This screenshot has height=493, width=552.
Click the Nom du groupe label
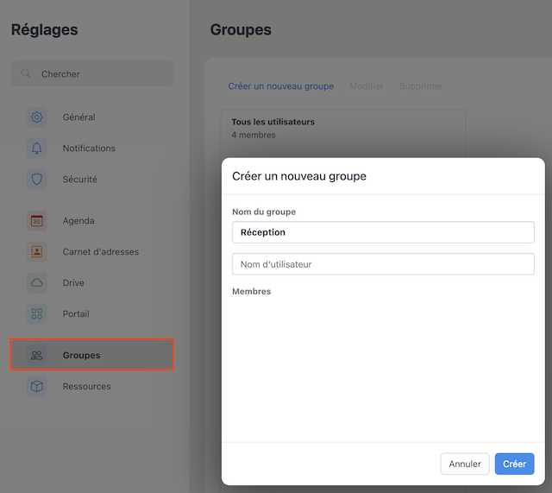click(x=264, y=212)
